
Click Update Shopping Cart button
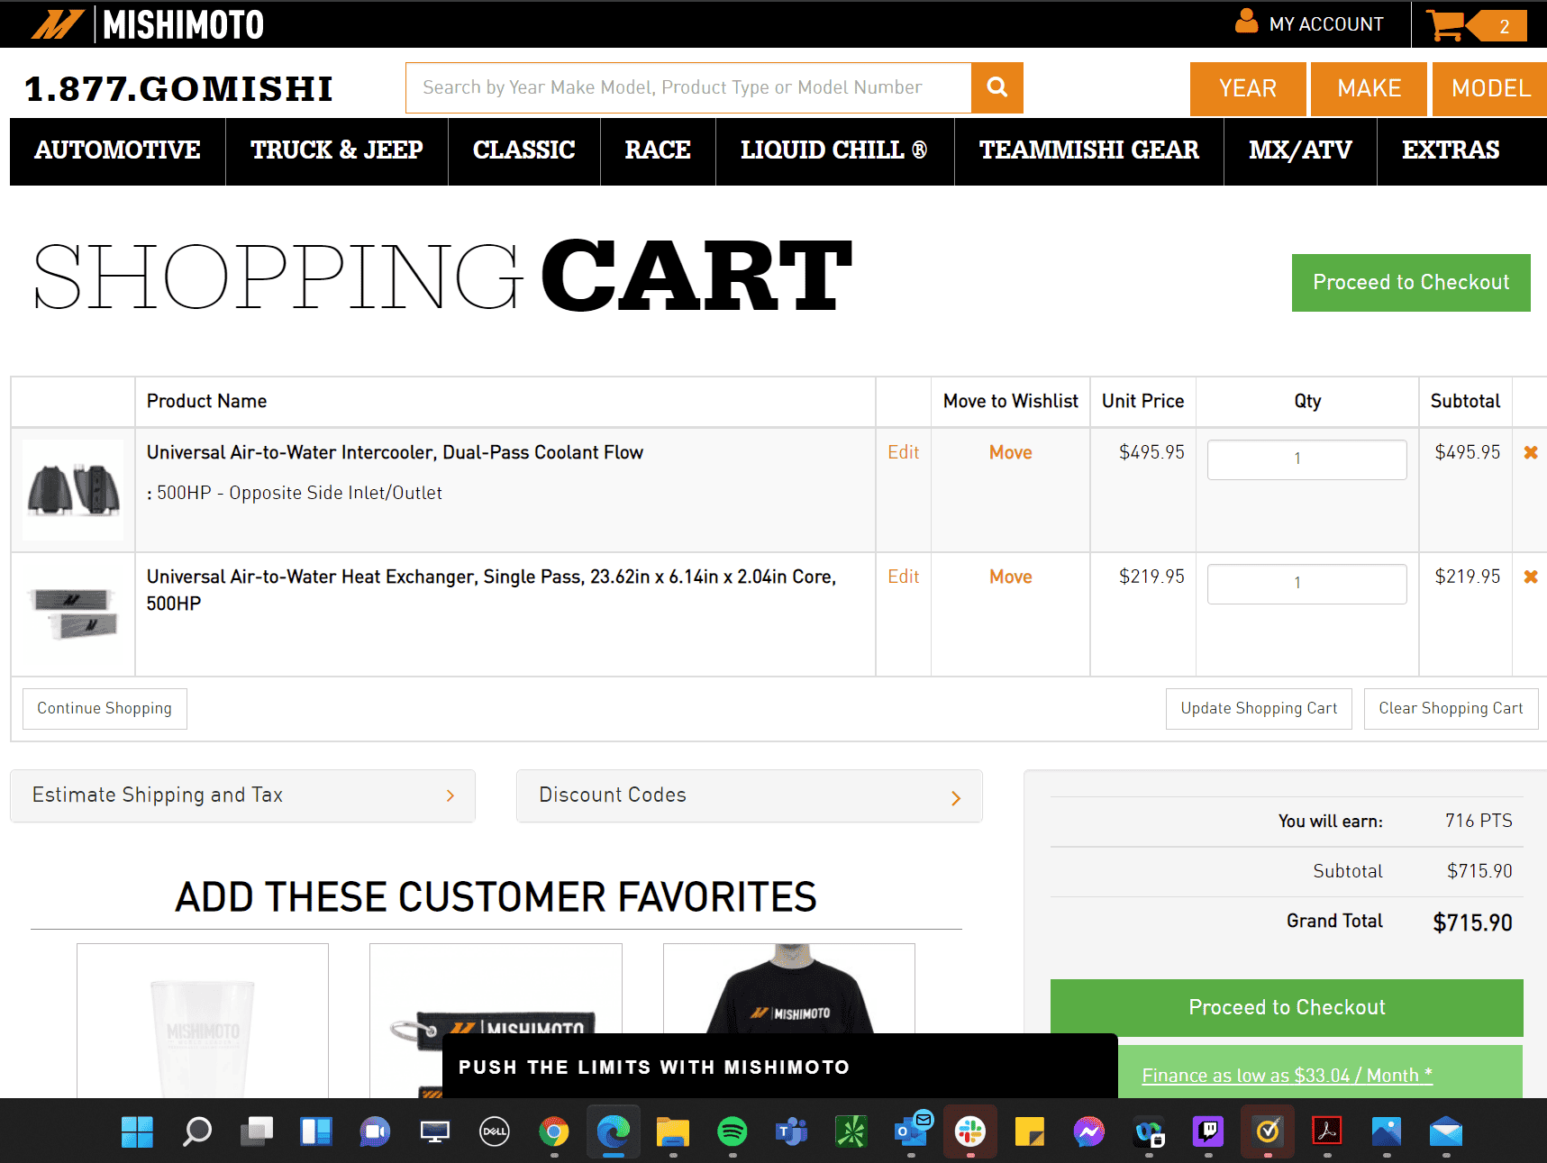[1259, 709]
